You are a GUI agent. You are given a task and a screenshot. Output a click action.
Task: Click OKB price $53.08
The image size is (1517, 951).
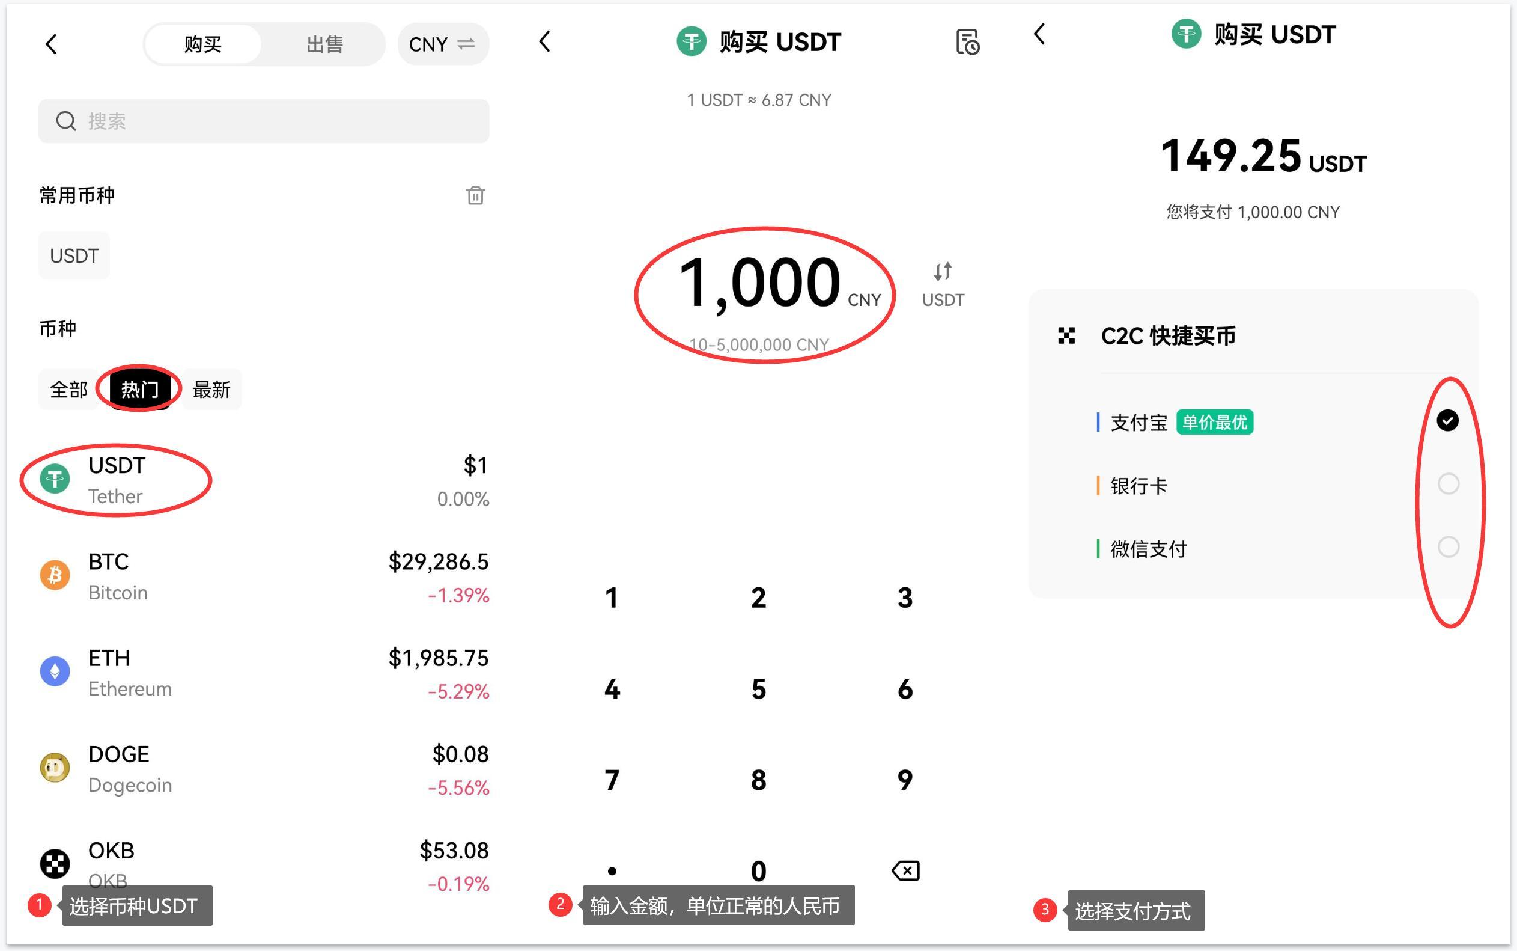point(454,850)
